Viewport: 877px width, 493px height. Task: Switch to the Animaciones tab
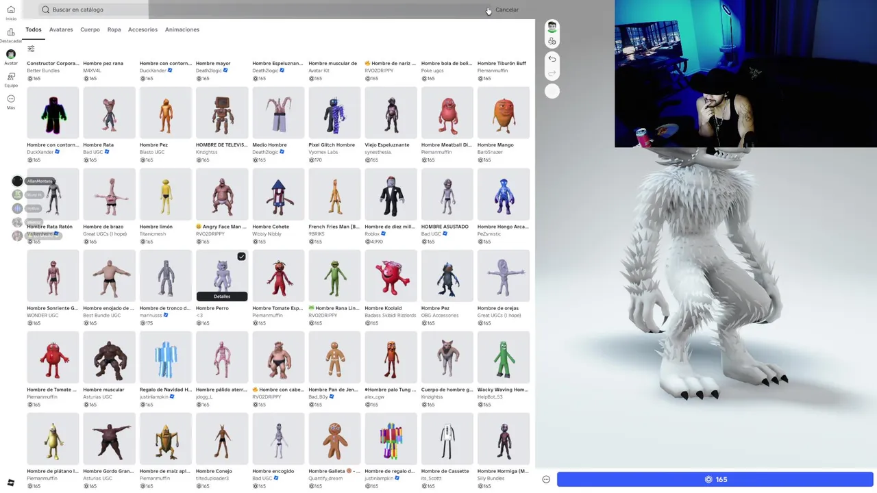[182, 29]
